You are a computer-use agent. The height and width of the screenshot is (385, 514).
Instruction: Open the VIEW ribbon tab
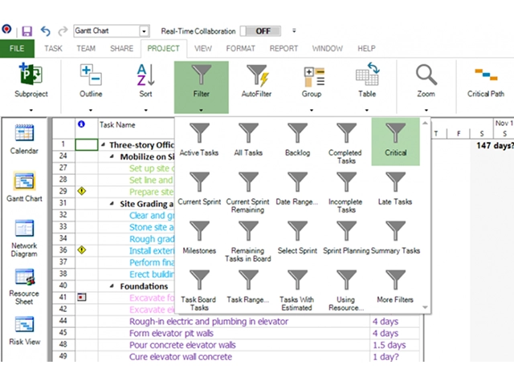click(203, 48)
